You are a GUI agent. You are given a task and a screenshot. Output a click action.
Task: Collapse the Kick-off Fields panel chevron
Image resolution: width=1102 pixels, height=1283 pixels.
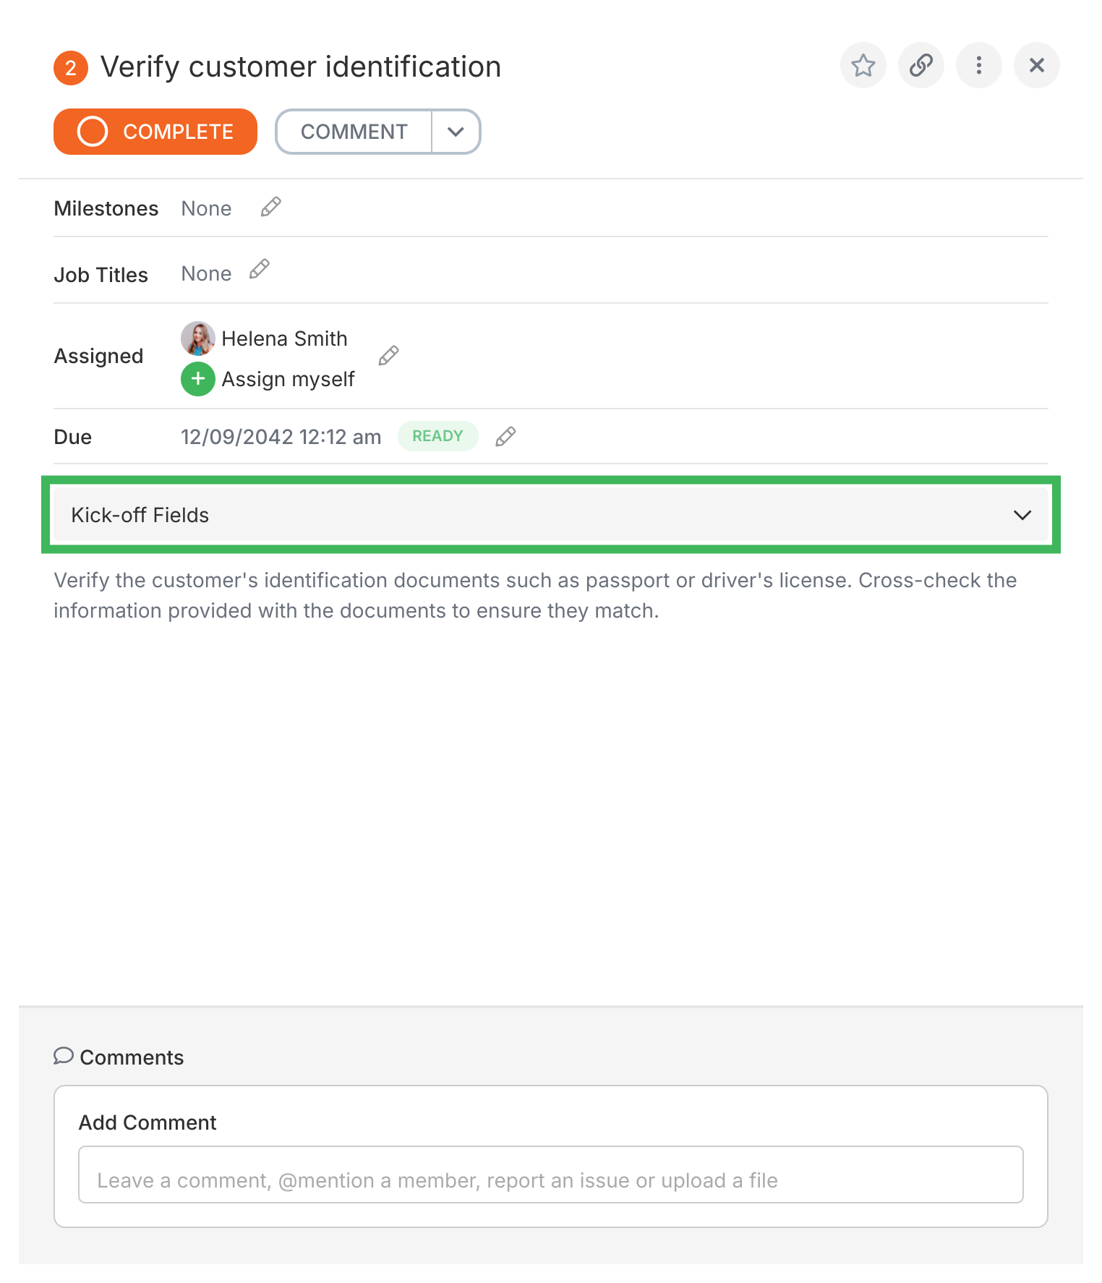click(x=1022, y=515)
